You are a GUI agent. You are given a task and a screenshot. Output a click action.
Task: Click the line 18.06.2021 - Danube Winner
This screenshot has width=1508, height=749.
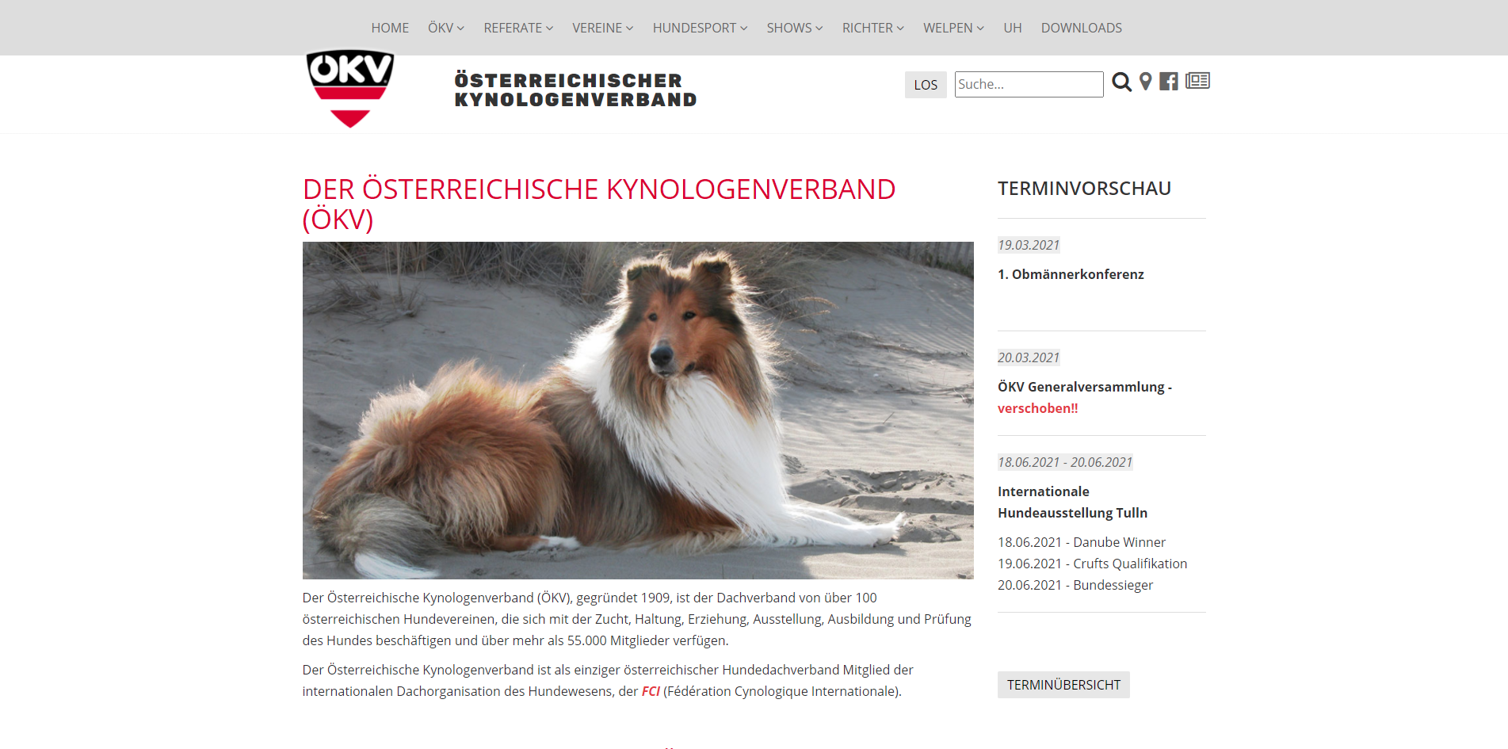(x=1082, y=542)
